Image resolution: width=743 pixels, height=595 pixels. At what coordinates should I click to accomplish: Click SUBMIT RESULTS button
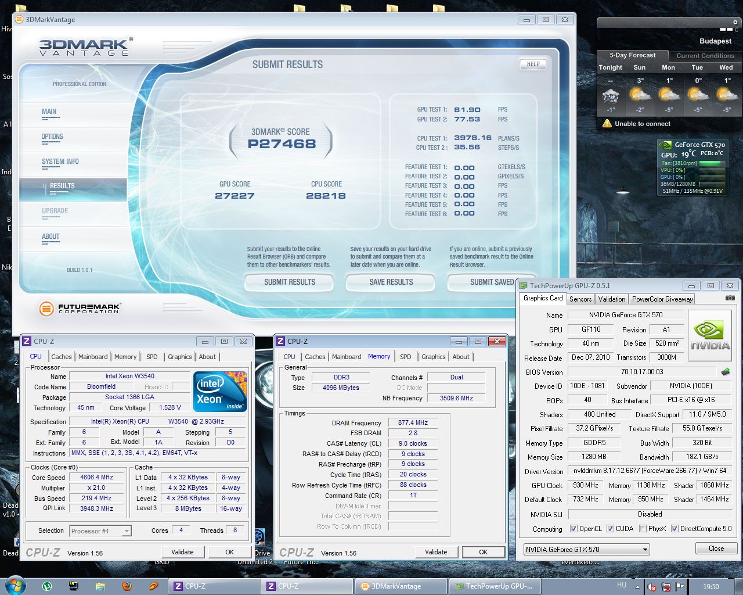[x=290, y=282]
